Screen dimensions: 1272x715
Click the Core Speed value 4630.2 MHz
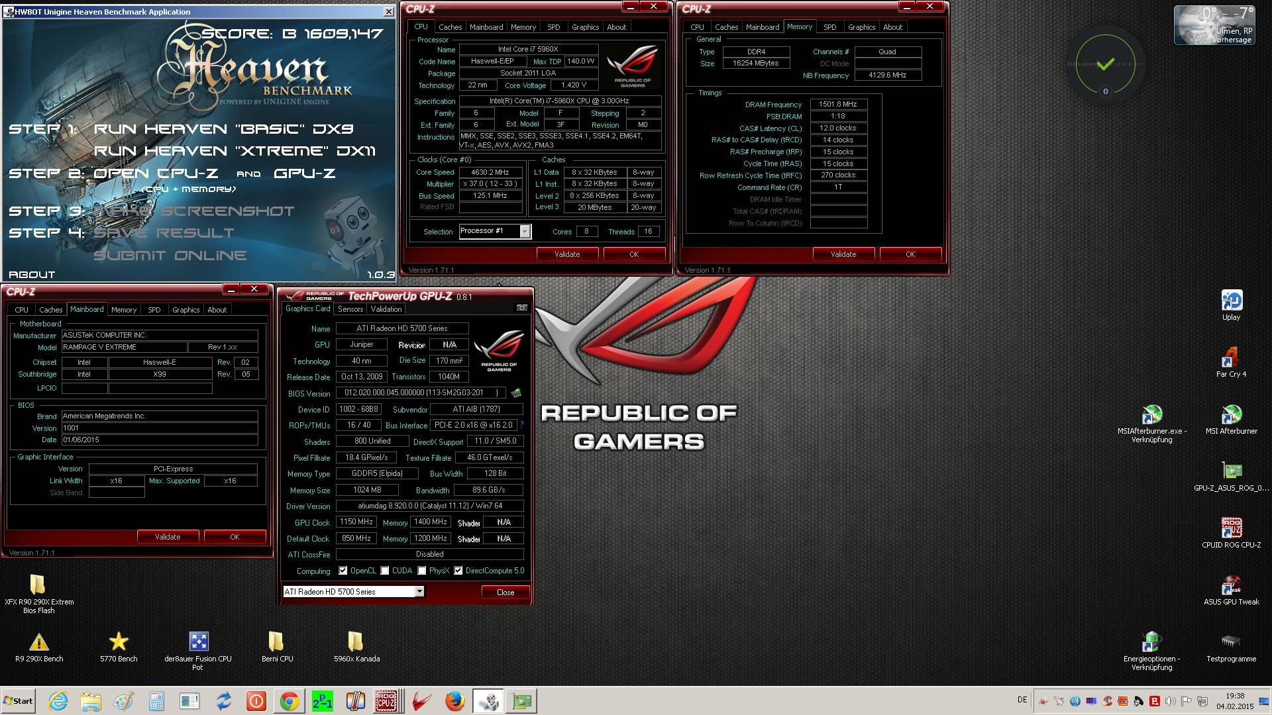click(490, 172)
